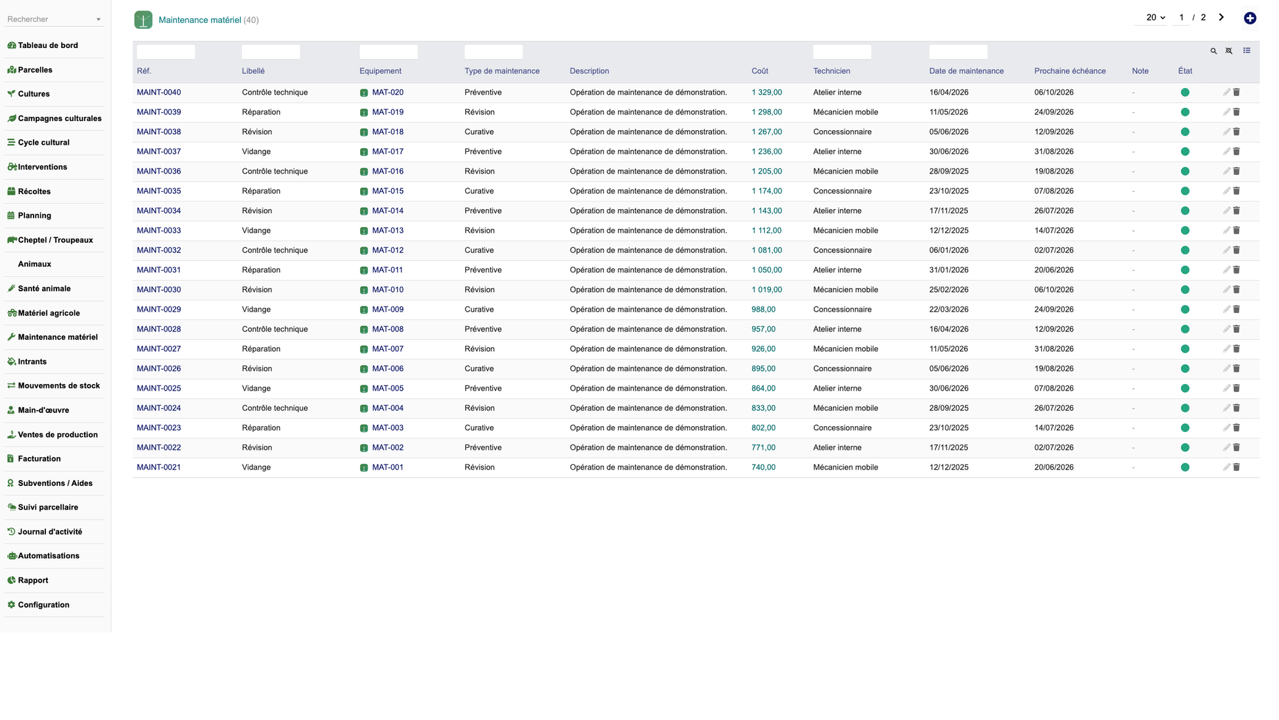Open Automatisations in sidebar
This screenshot has height=720, width=1279.
coord(49,556)
